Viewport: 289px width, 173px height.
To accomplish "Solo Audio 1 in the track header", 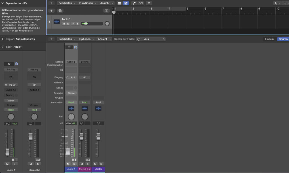I will point(68,24).
